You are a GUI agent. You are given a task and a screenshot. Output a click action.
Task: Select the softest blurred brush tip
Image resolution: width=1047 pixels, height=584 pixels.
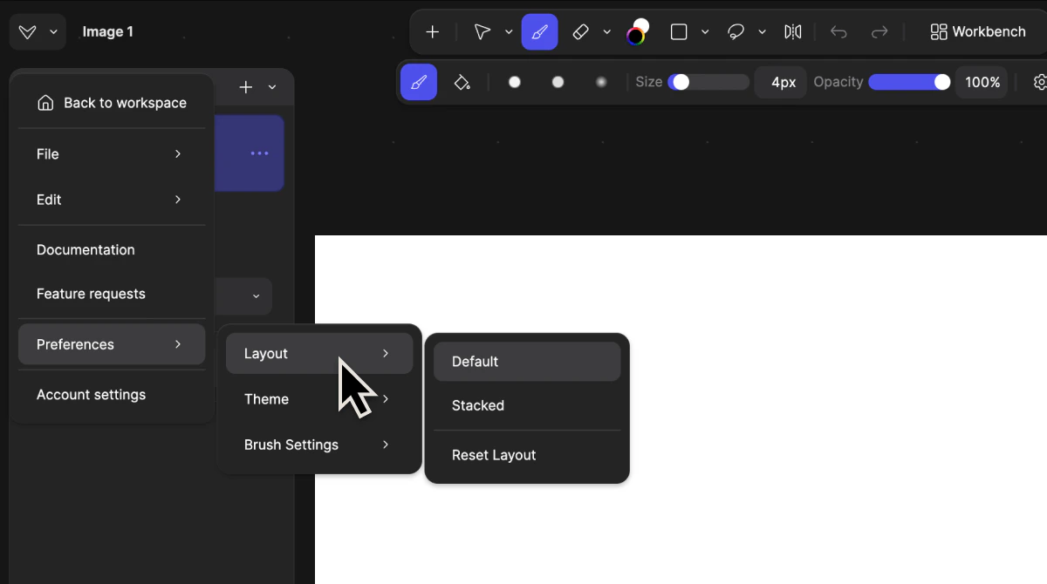pos(601,82)
